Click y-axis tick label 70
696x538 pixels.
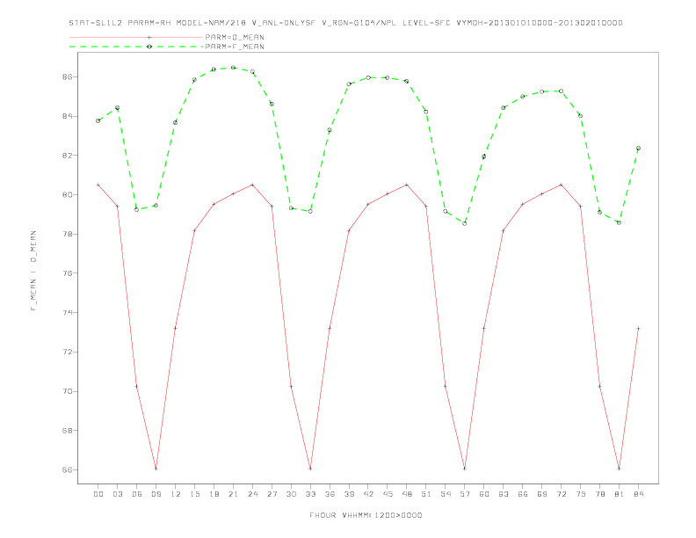[x=68, y=391]
